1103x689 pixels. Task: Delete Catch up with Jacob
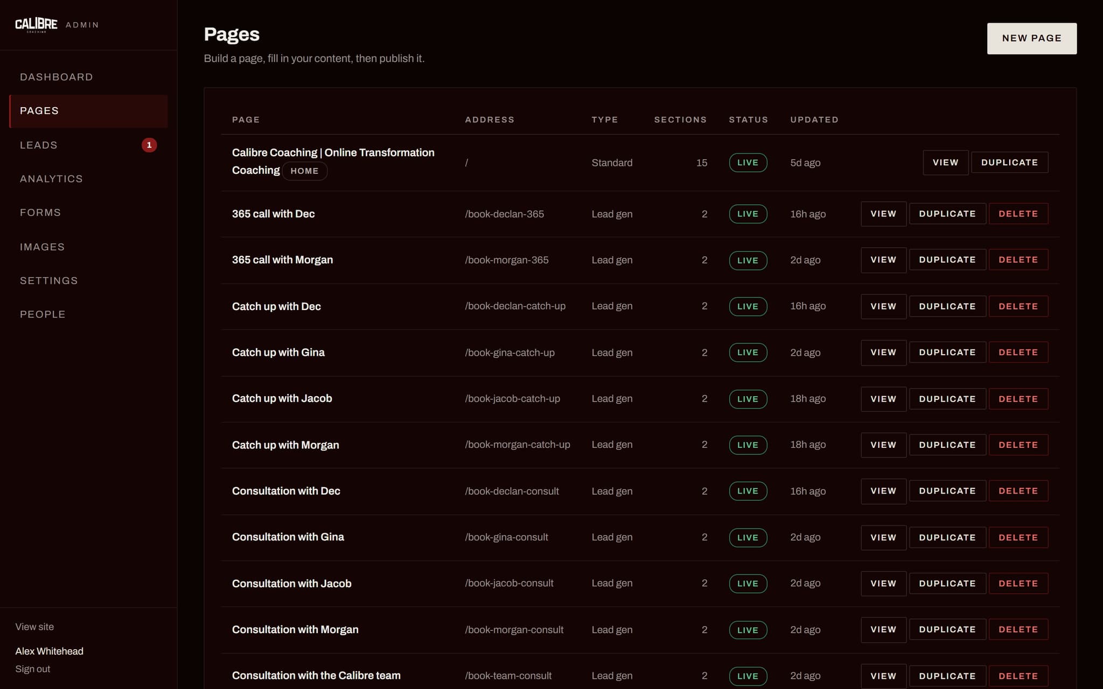click(1018, 399)
